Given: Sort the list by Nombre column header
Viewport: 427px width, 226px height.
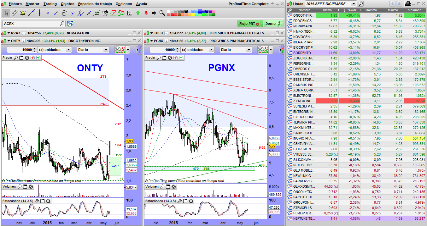Looking at the screenshot, I should click(304, 10).
